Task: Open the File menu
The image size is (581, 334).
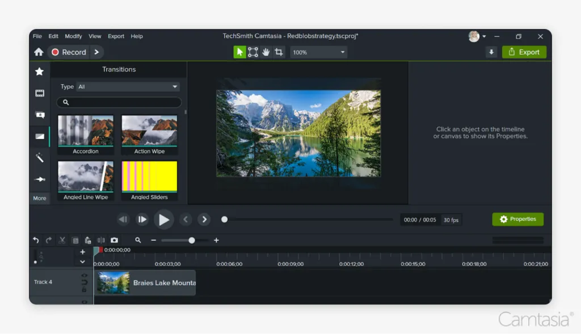Action: 37,36
